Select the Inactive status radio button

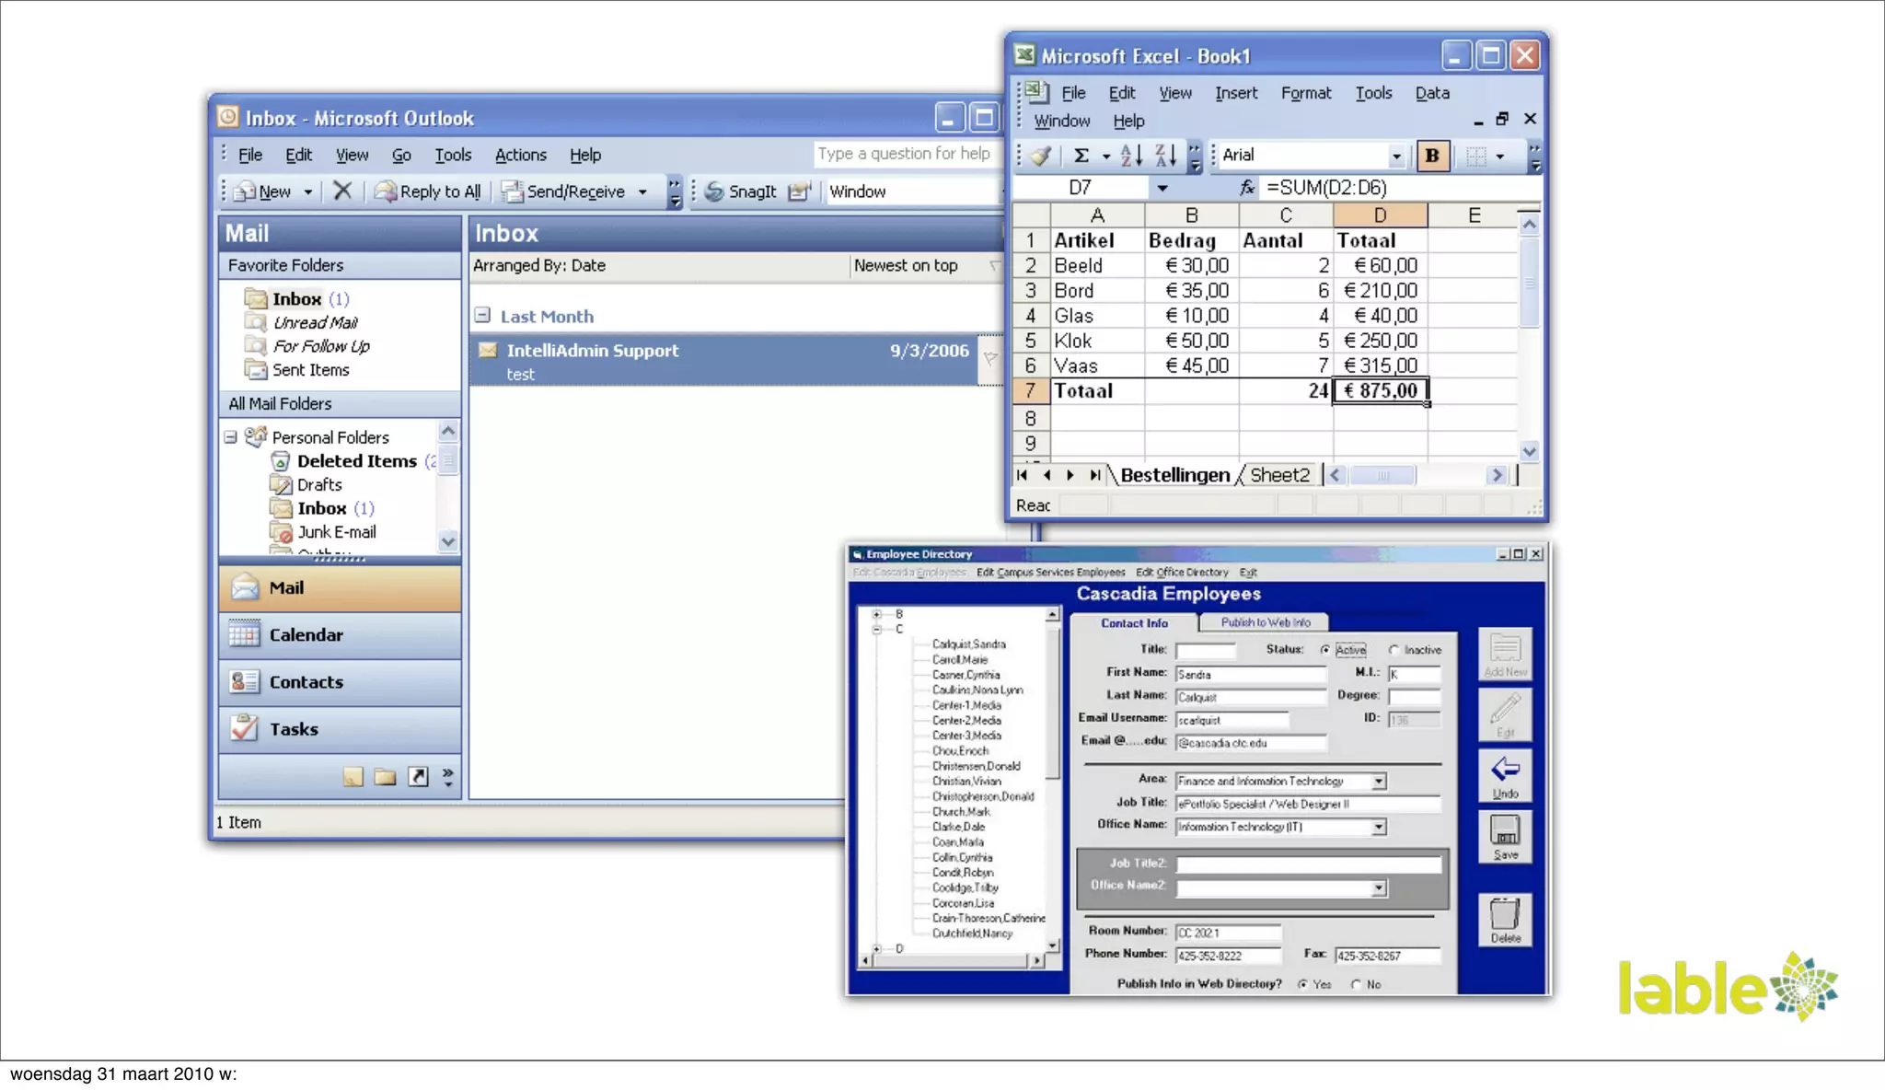(1394, 650)
